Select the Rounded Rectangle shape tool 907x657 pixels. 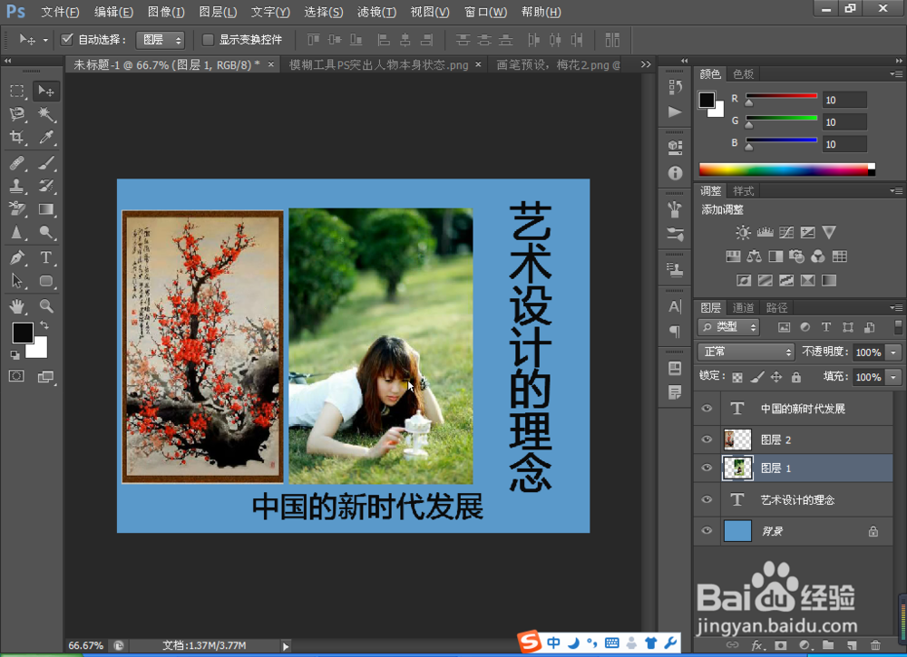45,281
